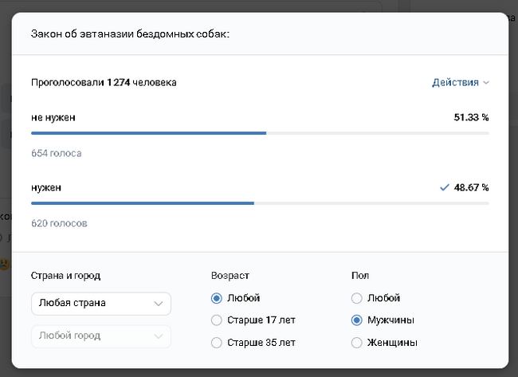Viewport: 518px width, 377px height.
Task: Open the 620 голосов voters list
Action: click(59, 223)
